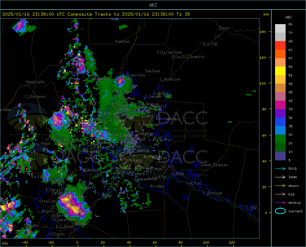Click the 'V_Flores' place label

coord(56,234)
